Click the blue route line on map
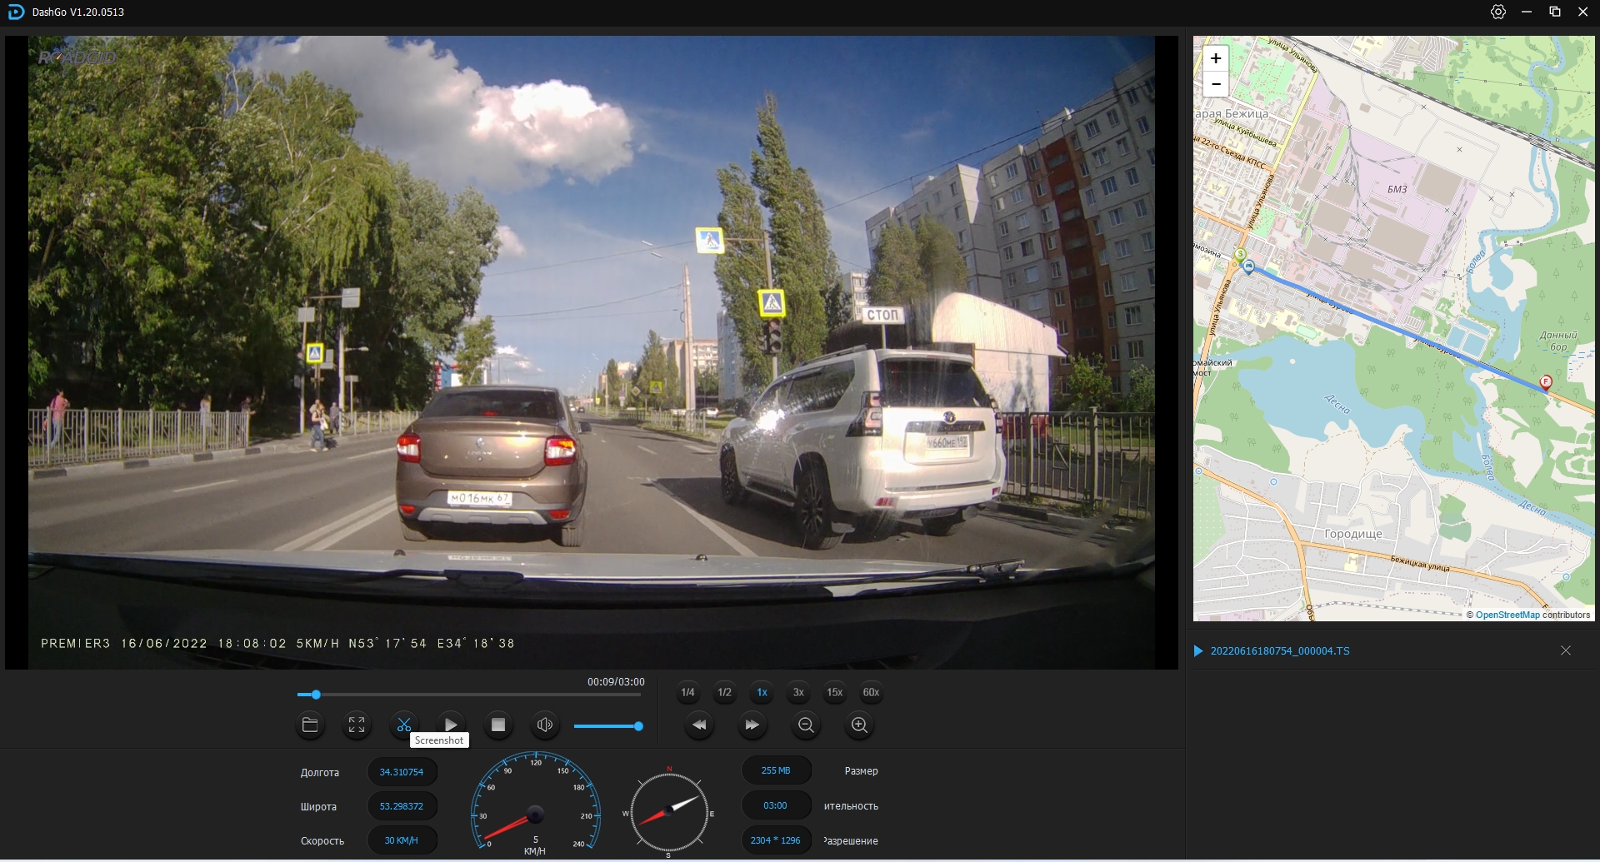1600x862 pixels. pos(1397,325)
